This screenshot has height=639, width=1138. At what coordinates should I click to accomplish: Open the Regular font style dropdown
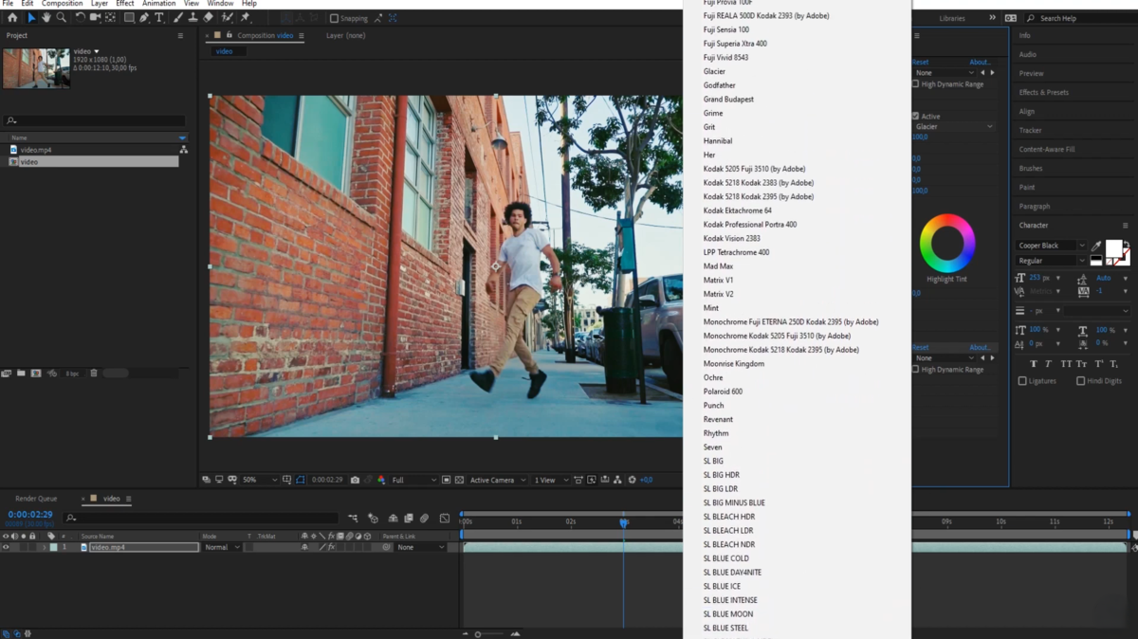(x=1052, y=261)
